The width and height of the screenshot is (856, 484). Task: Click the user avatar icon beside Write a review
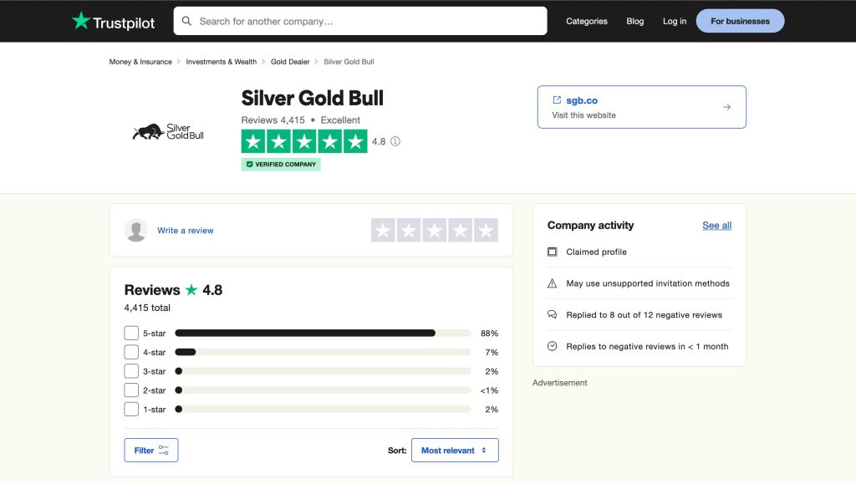coord(136,230)
